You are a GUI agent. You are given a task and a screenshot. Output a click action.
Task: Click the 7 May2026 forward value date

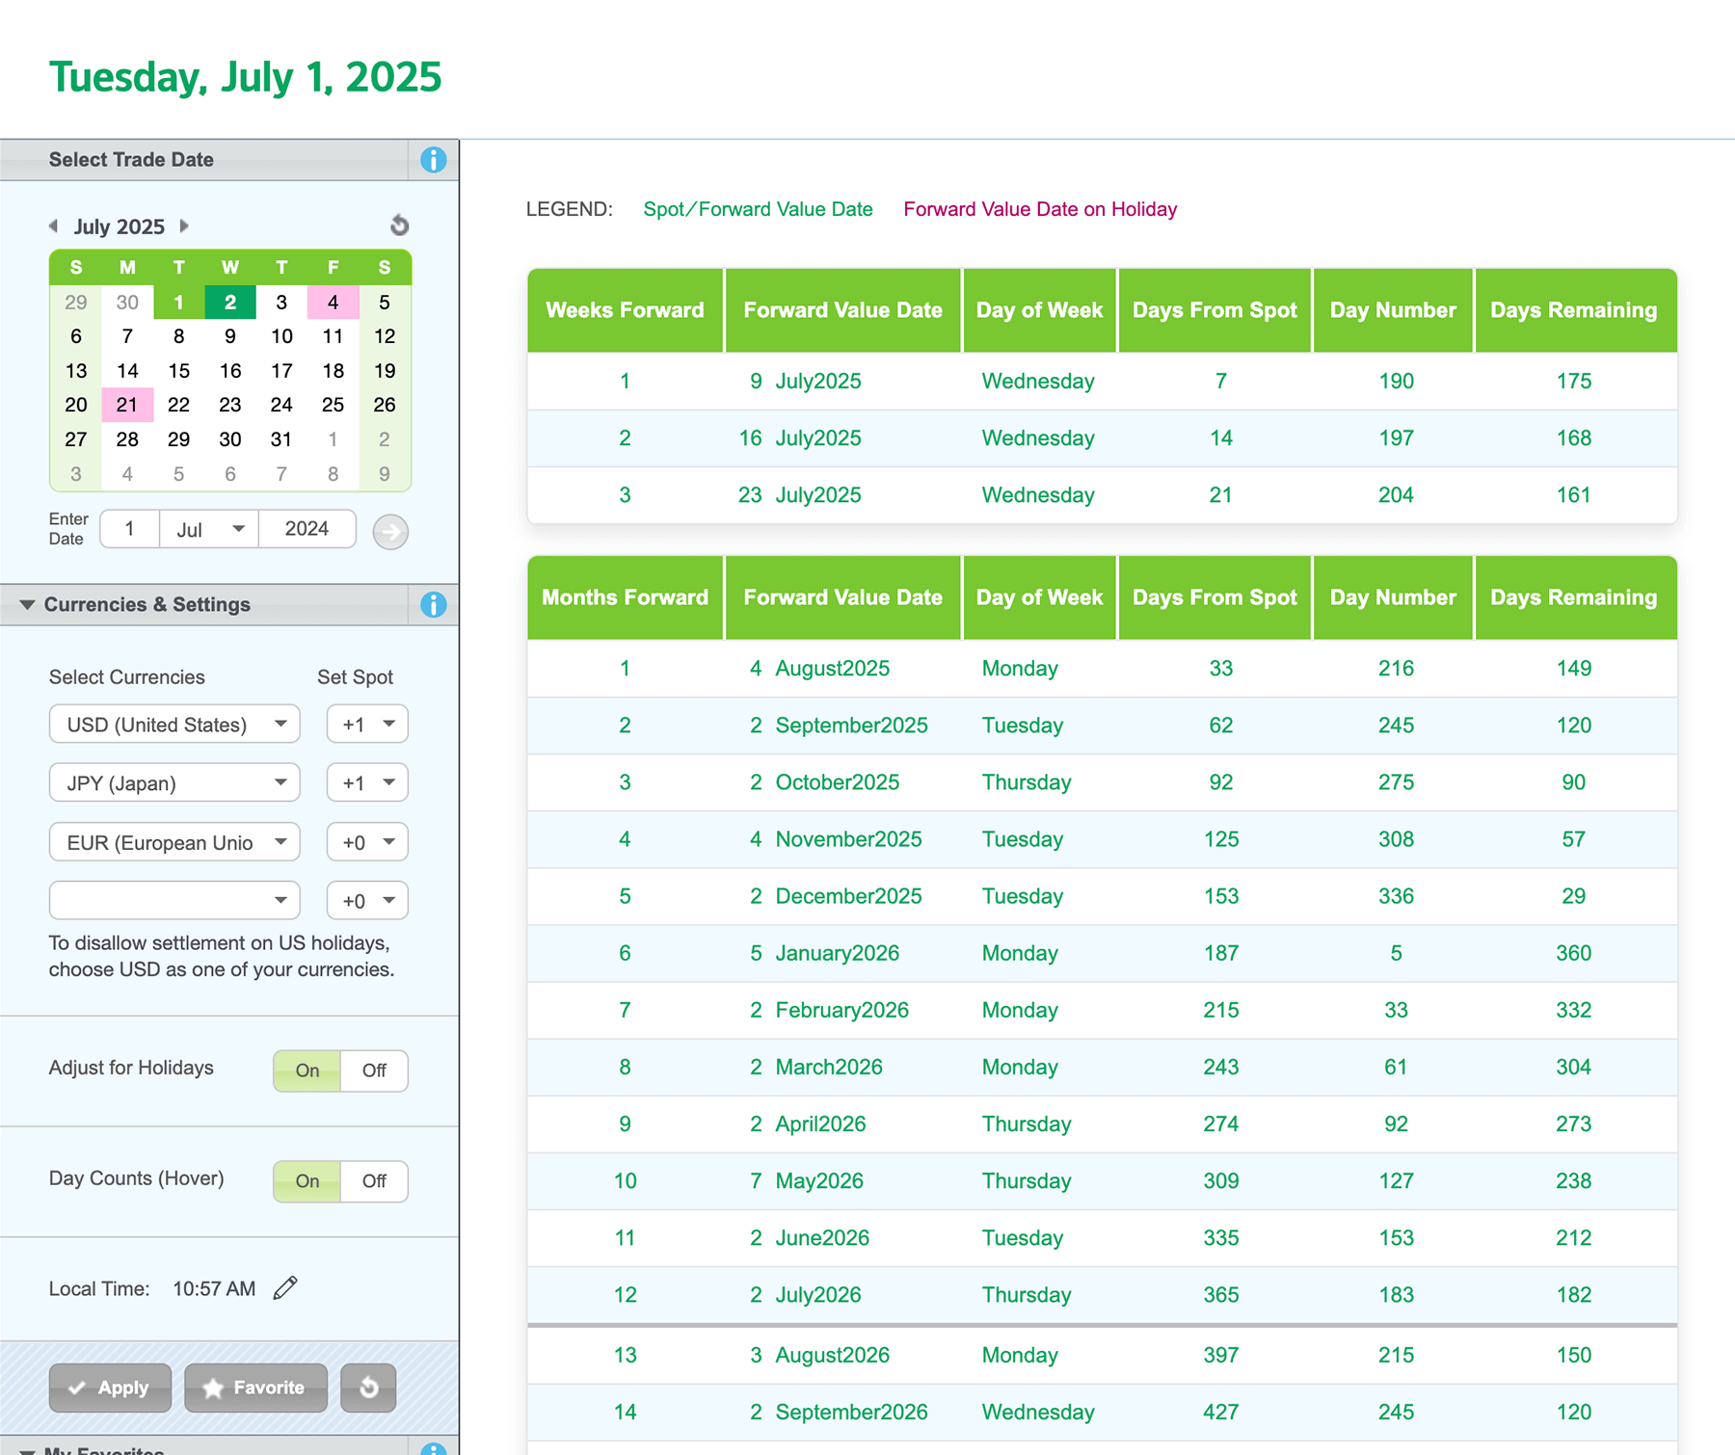(806, 1180)
